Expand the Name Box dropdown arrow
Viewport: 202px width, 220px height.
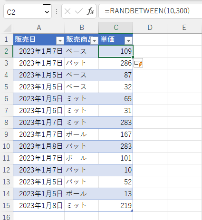[47, 12]
